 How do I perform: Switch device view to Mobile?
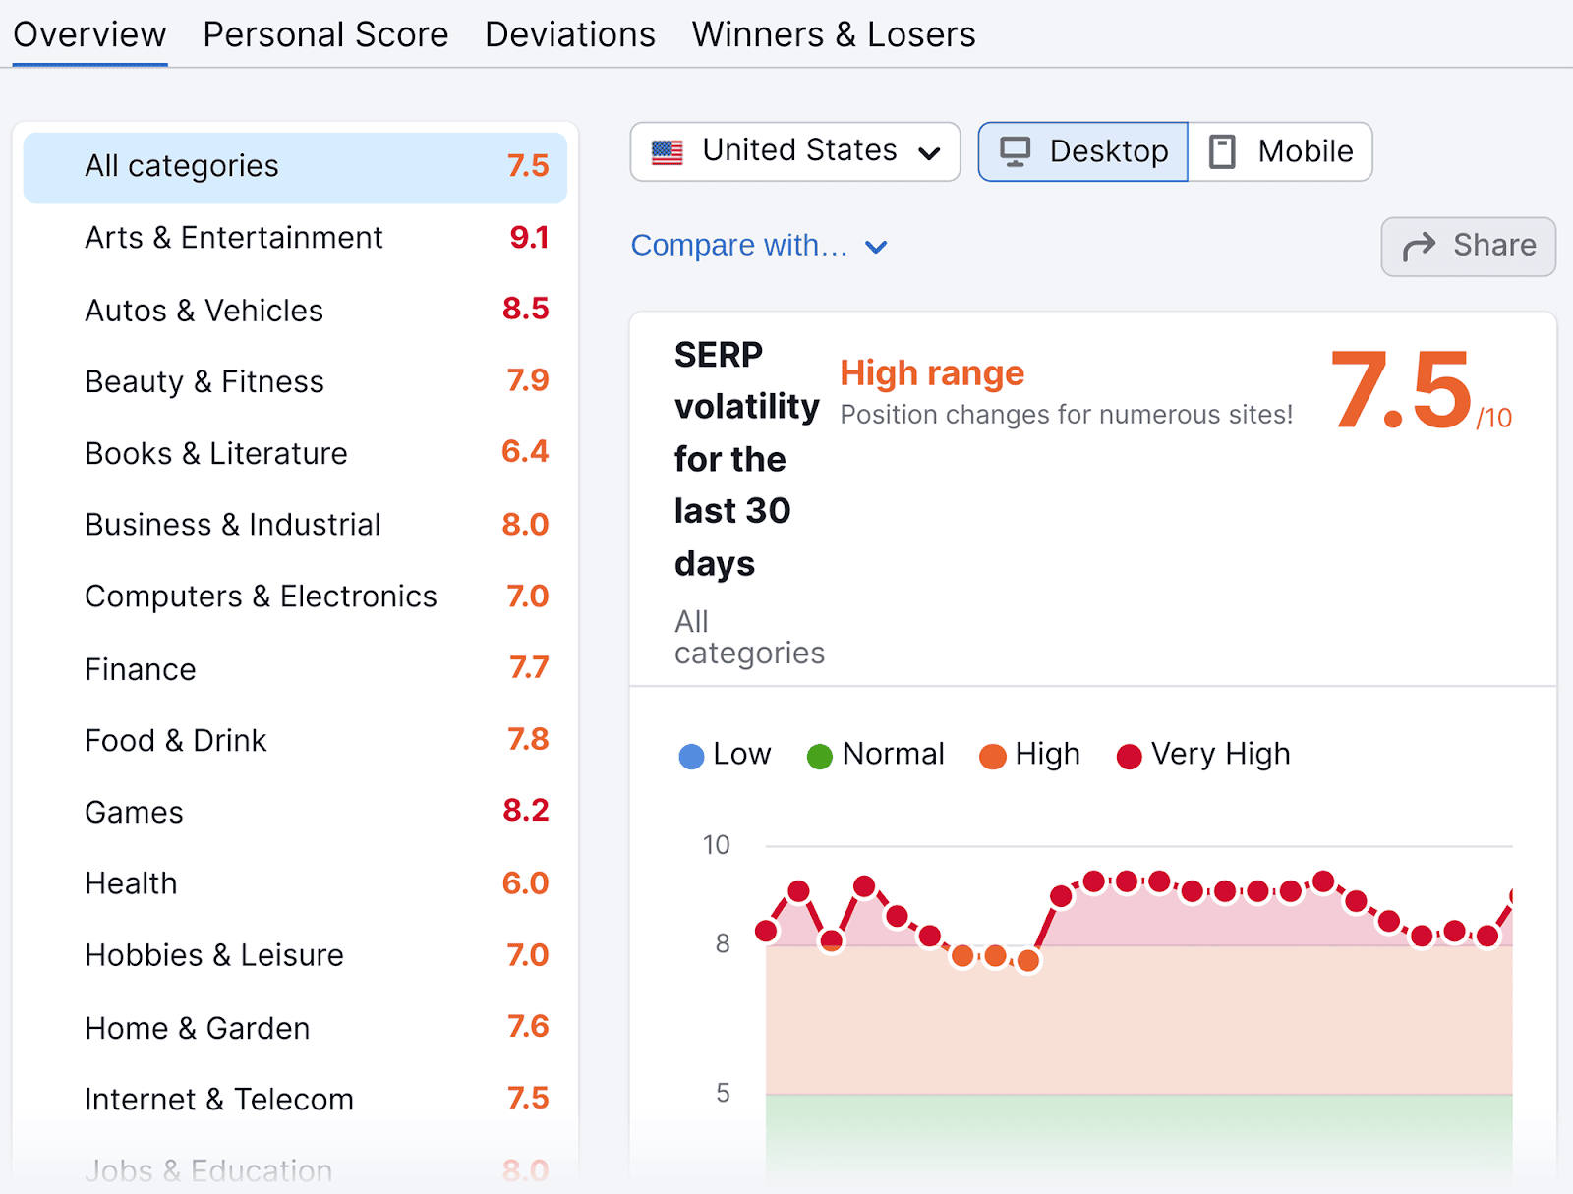click(x=1280, y=151)
